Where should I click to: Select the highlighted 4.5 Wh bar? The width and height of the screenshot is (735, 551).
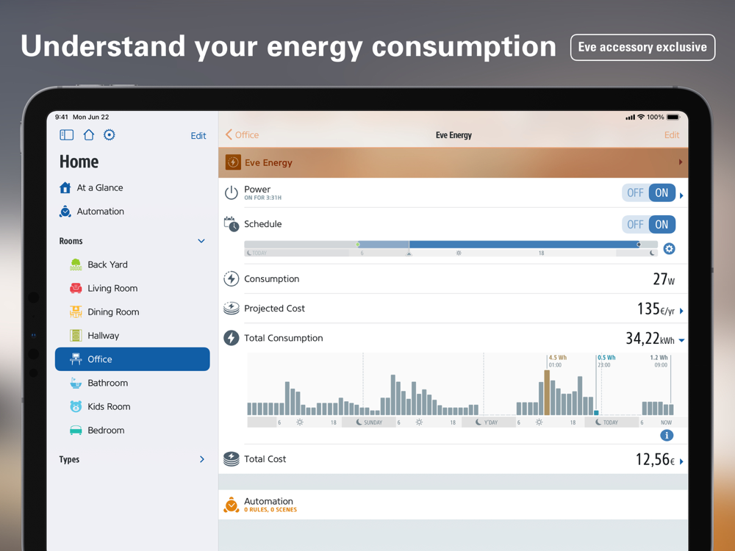[547, 392]
